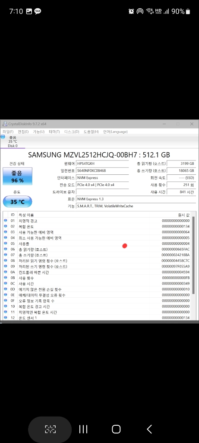Click the blue status dot of row 01
Viewport: 199px width, 443px height.
6,221
